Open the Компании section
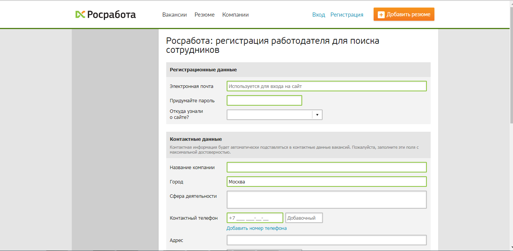 235,14
